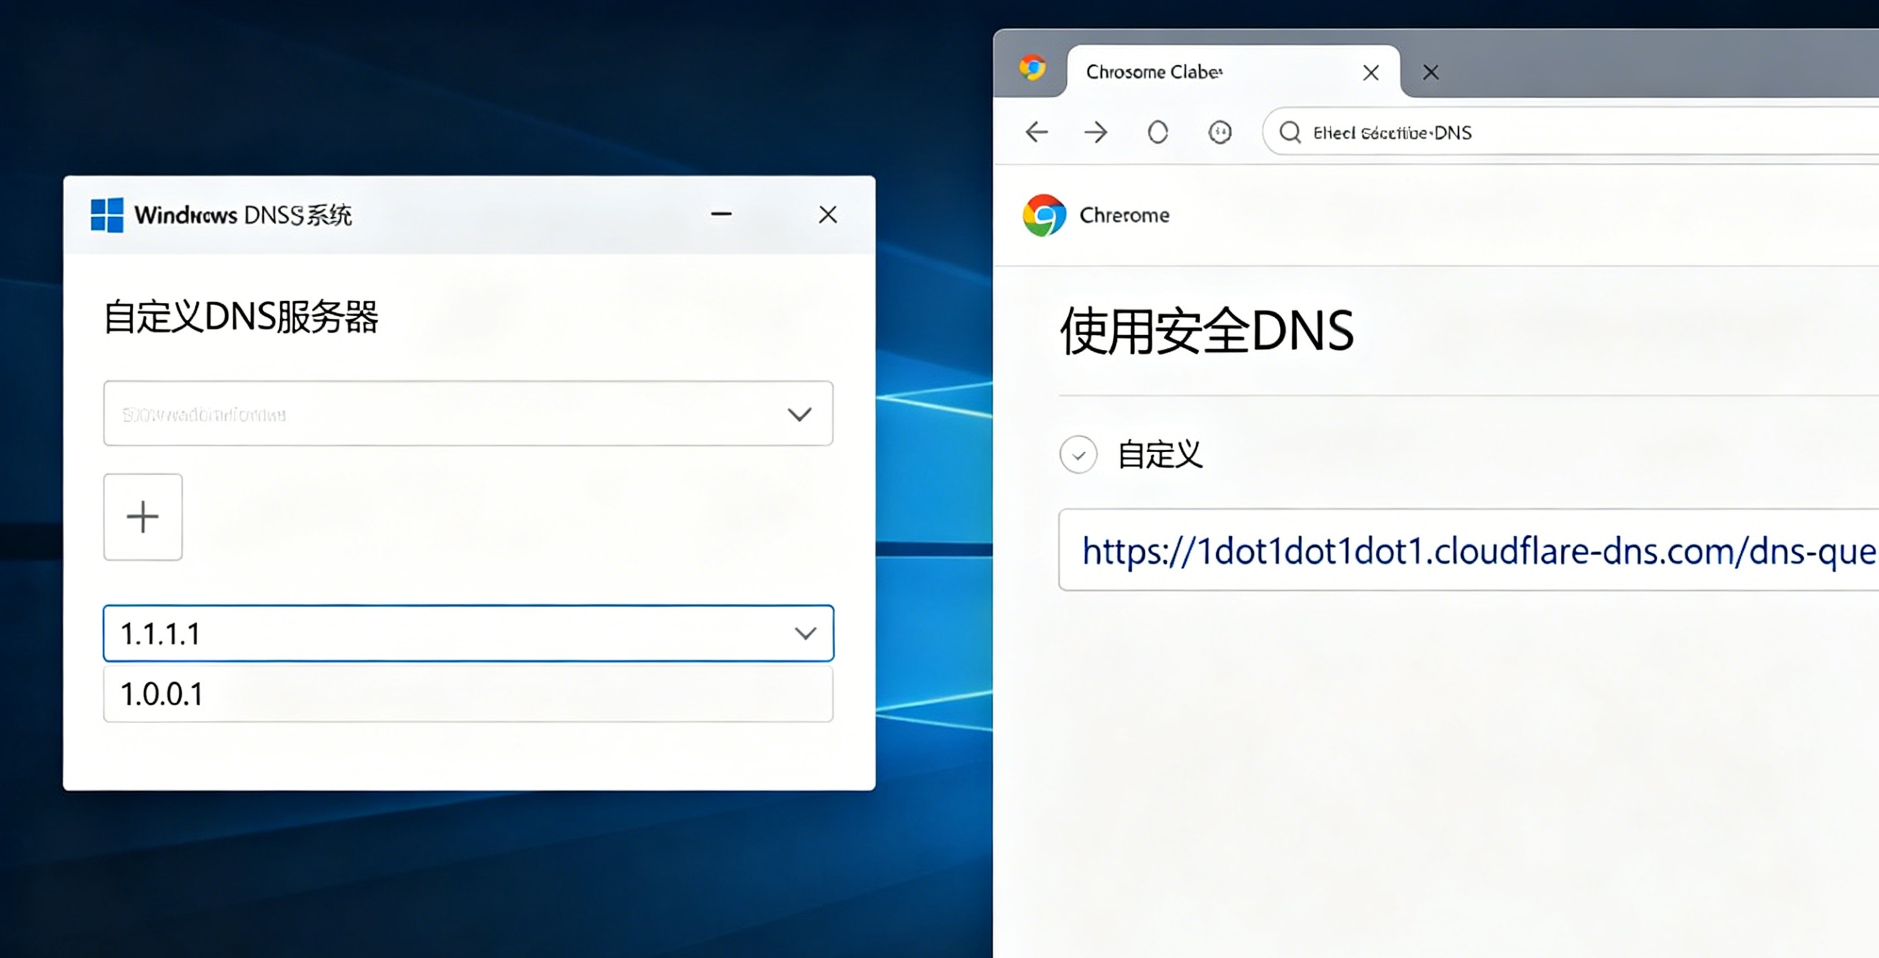Click Chrome logo in tab strip
Viewport: 1879px width, 958px height.
coord(1033,69)
